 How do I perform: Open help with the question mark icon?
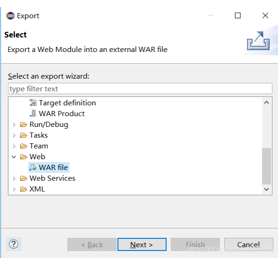(14, 244)
